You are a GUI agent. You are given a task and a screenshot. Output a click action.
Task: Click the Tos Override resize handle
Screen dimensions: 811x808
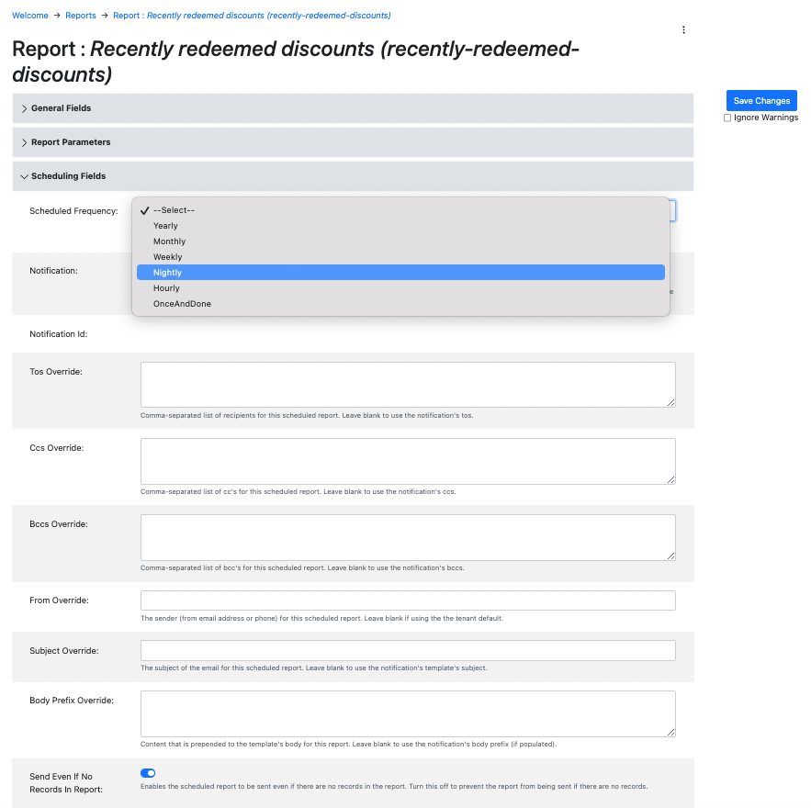click(670, 403)
